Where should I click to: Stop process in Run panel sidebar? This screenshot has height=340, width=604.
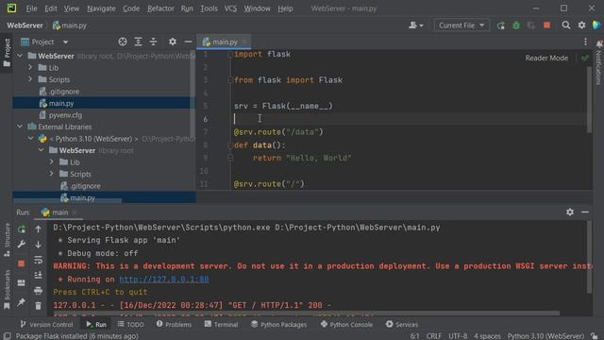tap(22, 263)
